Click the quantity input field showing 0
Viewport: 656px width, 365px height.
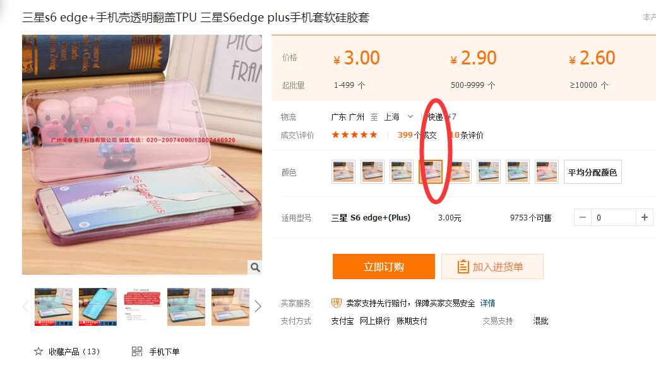613,217
